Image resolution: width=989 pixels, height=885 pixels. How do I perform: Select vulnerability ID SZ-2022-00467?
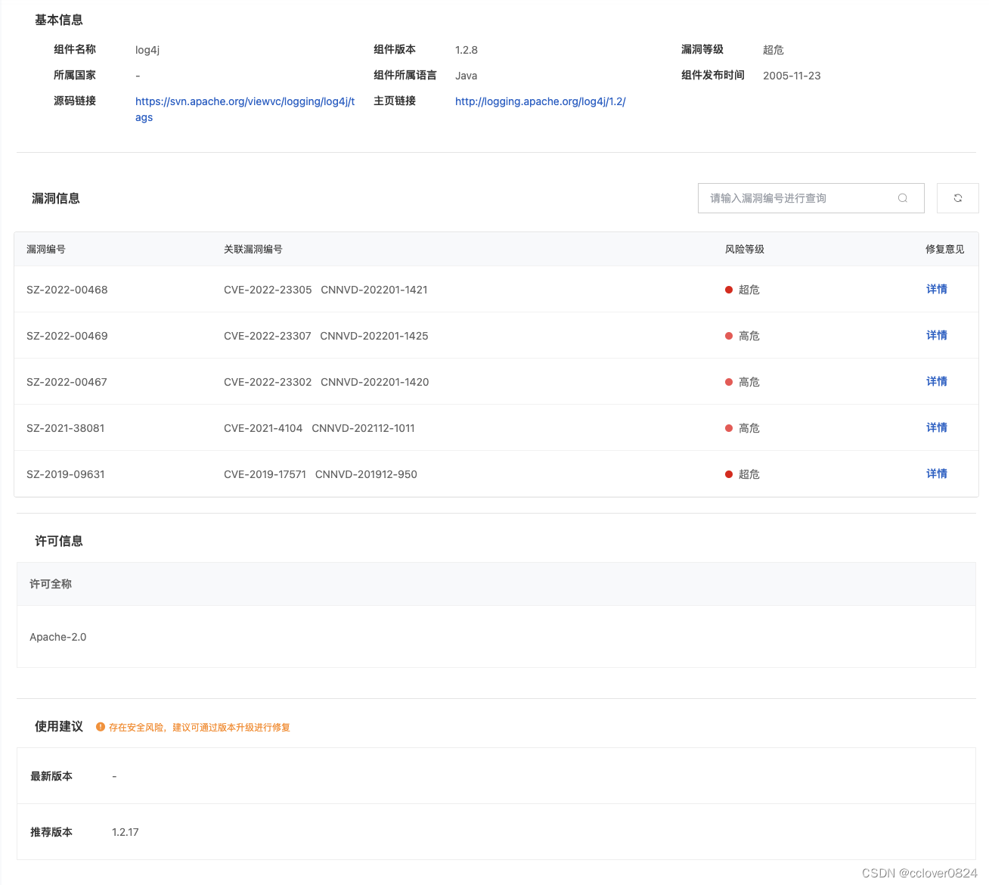[67, 382]
